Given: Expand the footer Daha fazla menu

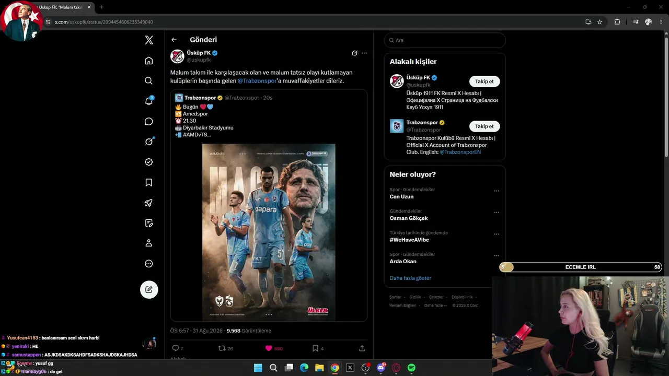Looking at the screenshot, I should [435, 305].
